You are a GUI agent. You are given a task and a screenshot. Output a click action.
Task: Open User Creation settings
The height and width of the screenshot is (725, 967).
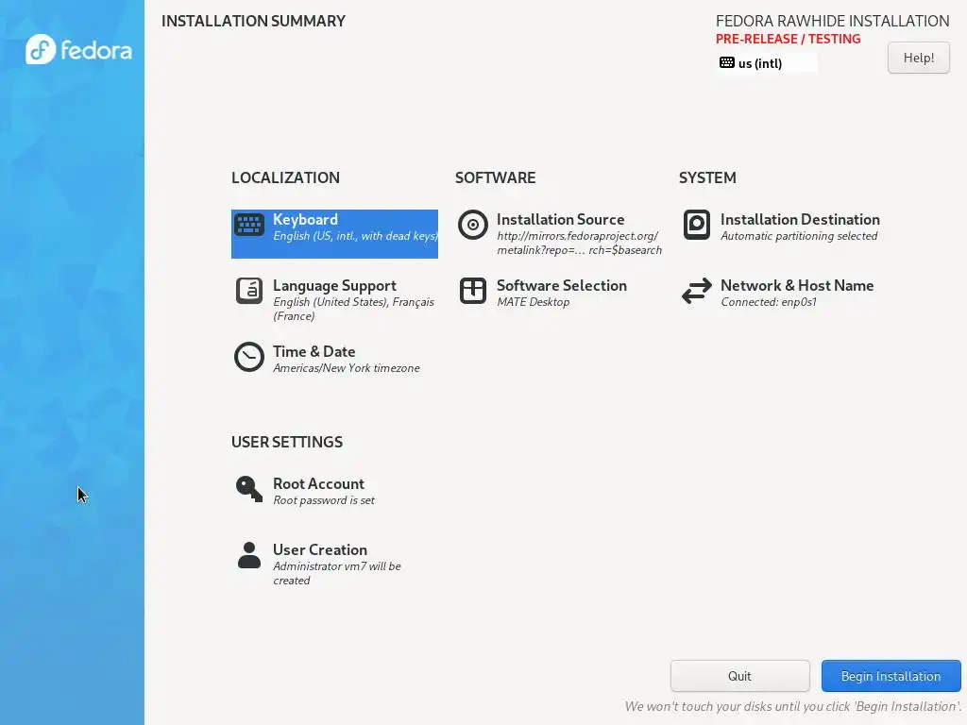pyautogui.click(x=335, y=564)
